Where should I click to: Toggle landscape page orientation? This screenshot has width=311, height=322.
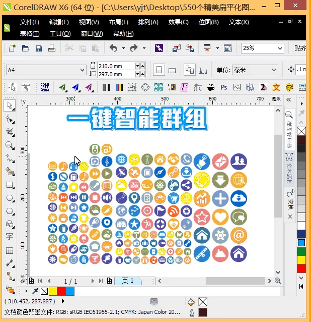pyautogui.click(x=172, y=71)
